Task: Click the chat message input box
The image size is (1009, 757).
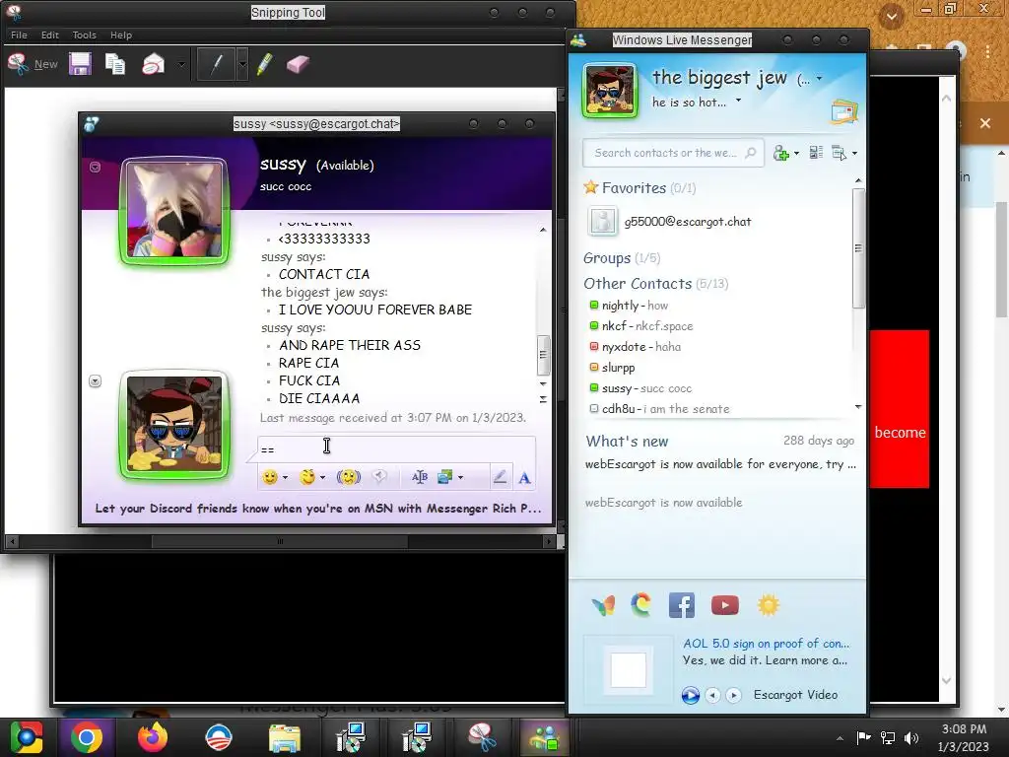Action: (x=396, y=448)
